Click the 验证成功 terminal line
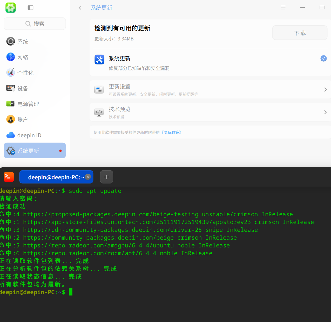331x322 pixels. pos(13,207)
